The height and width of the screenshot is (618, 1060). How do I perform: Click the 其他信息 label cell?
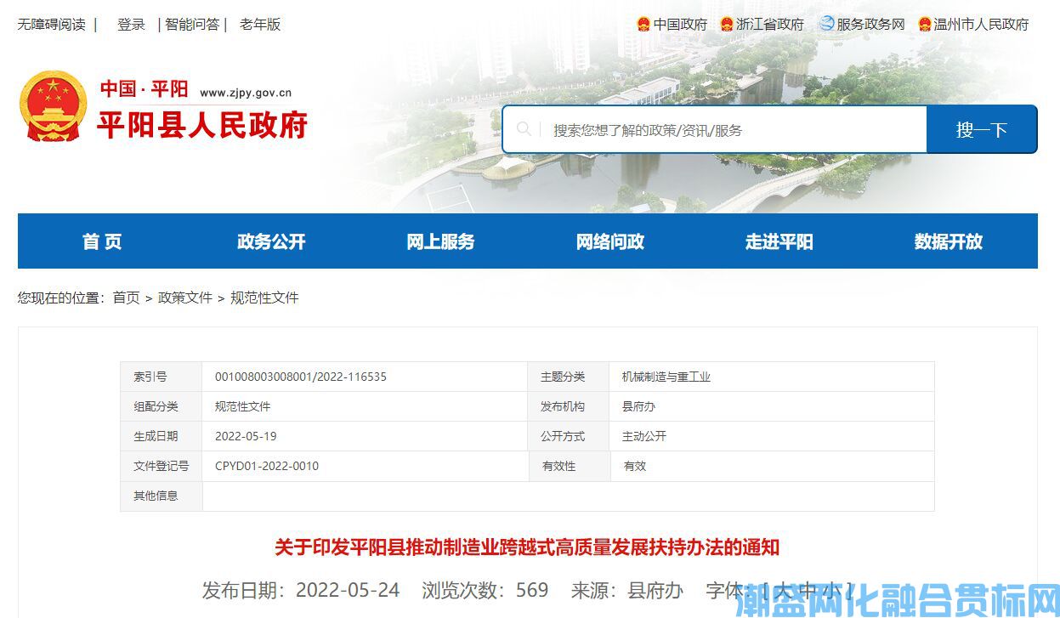coord(162,496)
